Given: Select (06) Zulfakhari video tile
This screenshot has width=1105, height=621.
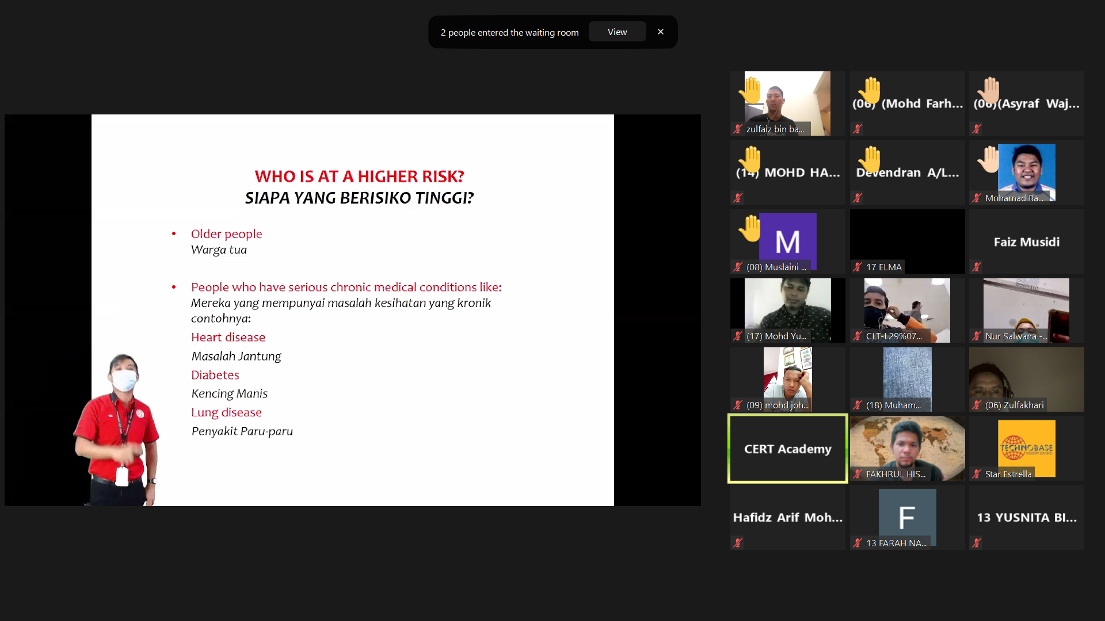Looking at the screenshot, I should [x=1027, y=379].
